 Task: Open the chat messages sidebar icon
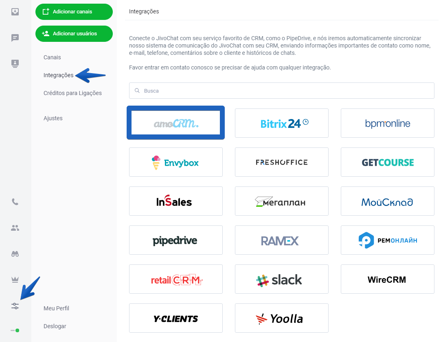tap(15, 38)
